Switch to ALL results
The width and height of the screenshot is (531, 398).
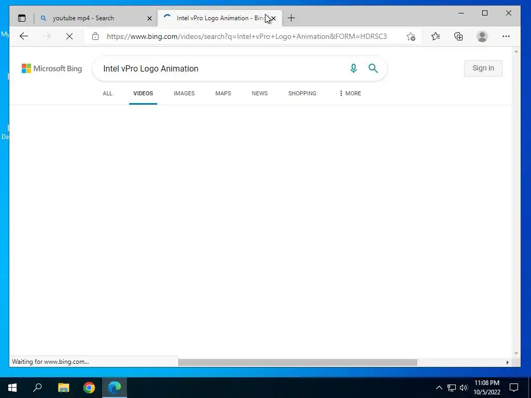[x=107, y=93]
